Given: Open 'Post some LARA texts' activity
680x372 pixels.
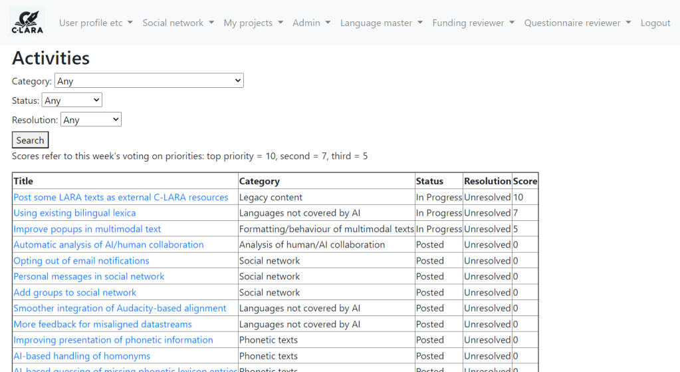Looking at the screenshot, I should tap(120, 197).
